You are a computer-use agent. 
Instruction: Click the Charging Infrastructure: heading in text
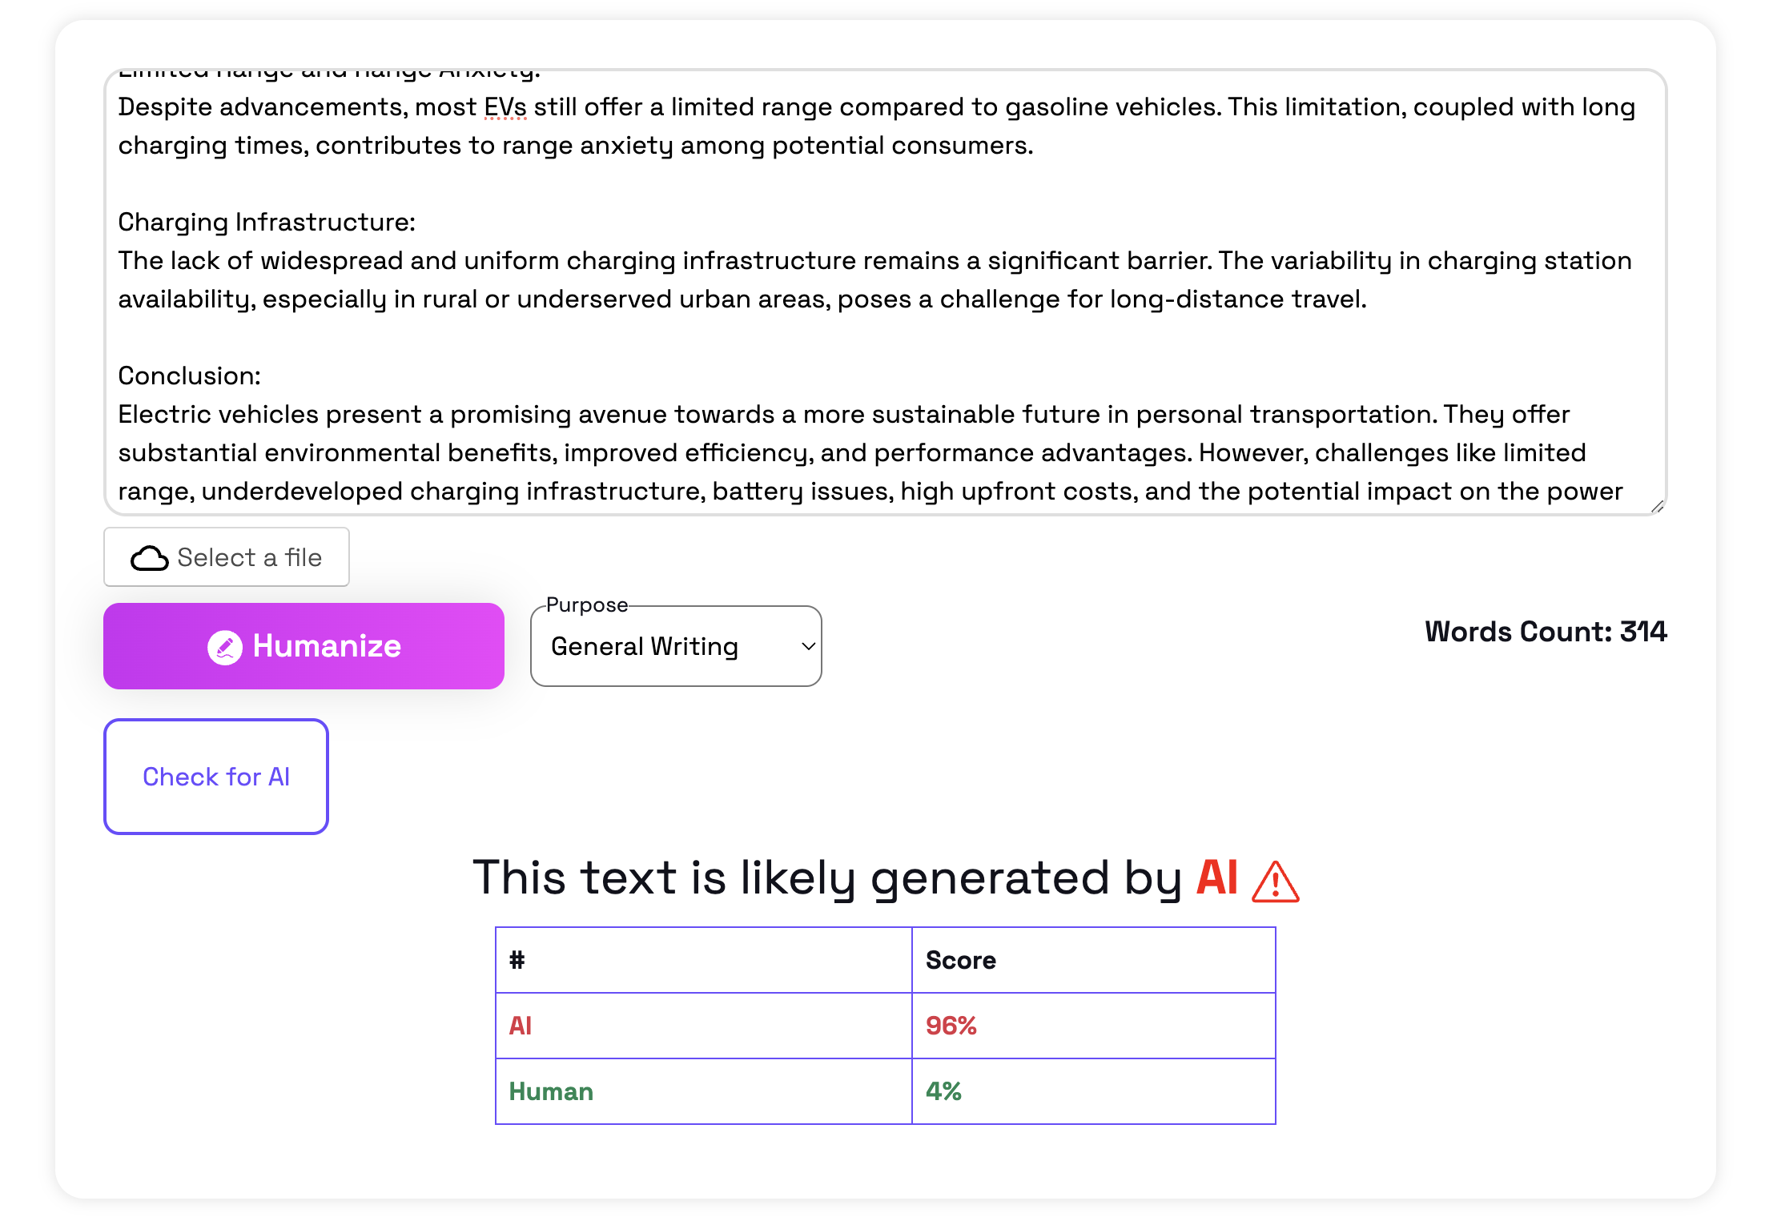click(267, 223)
